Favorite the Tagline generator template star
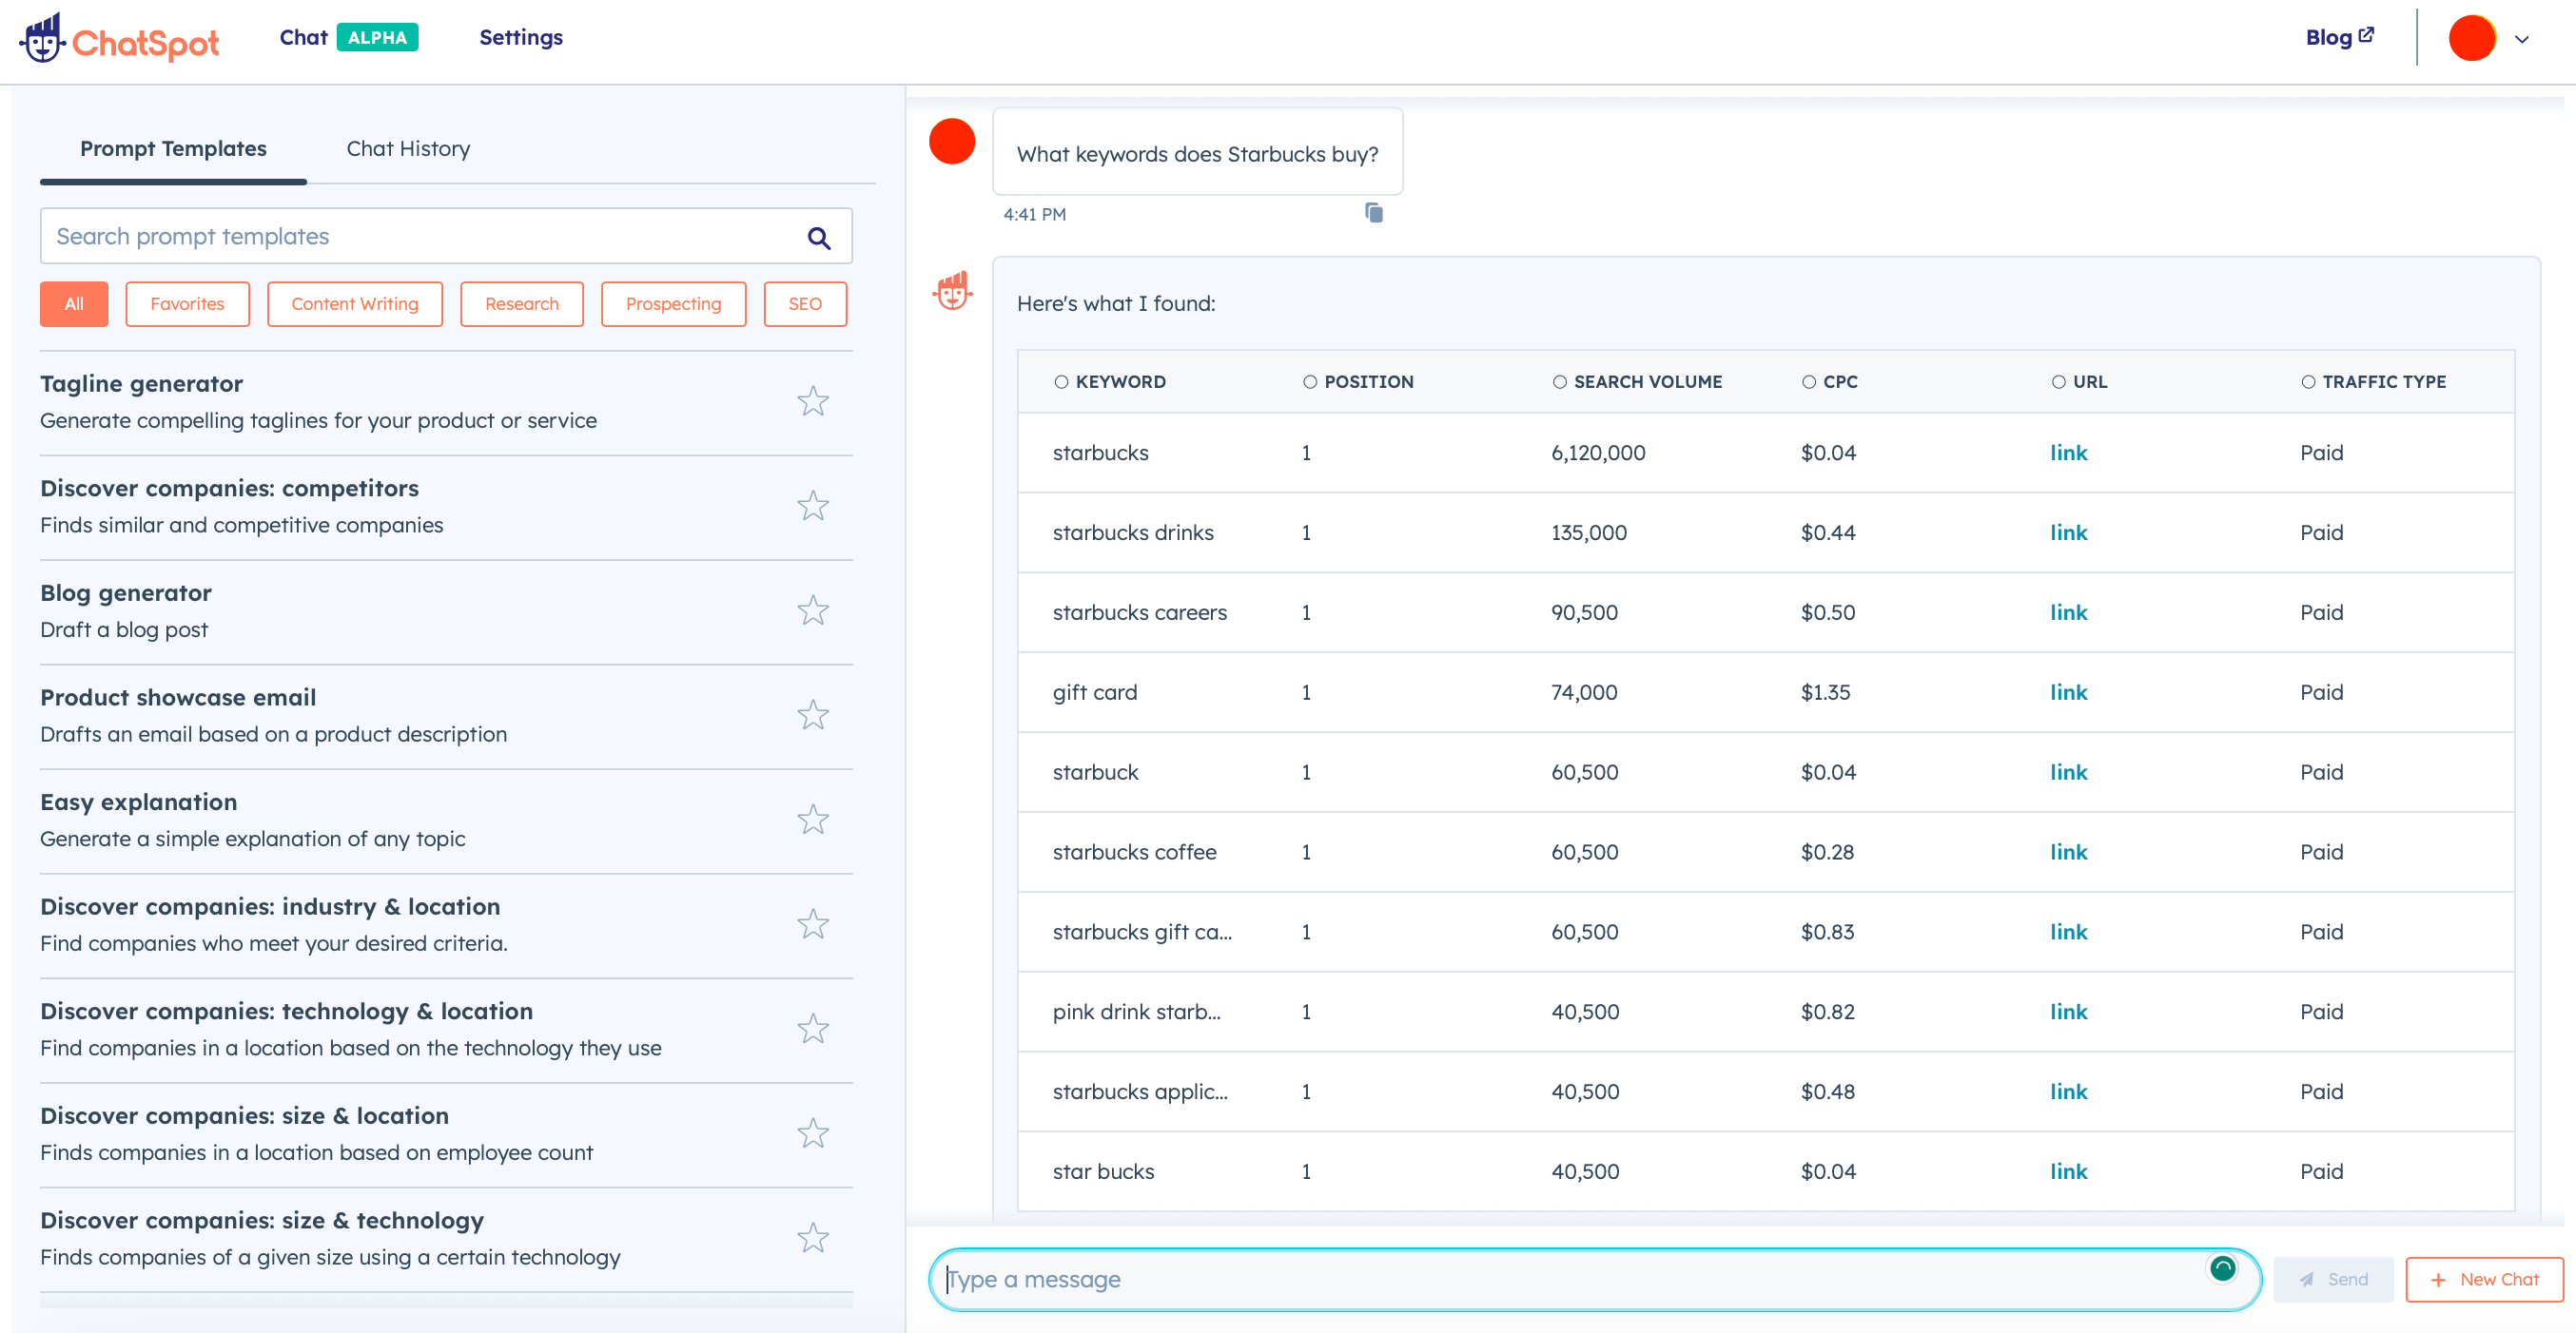Screen dimensions: 2576x1333 (813, 401)
